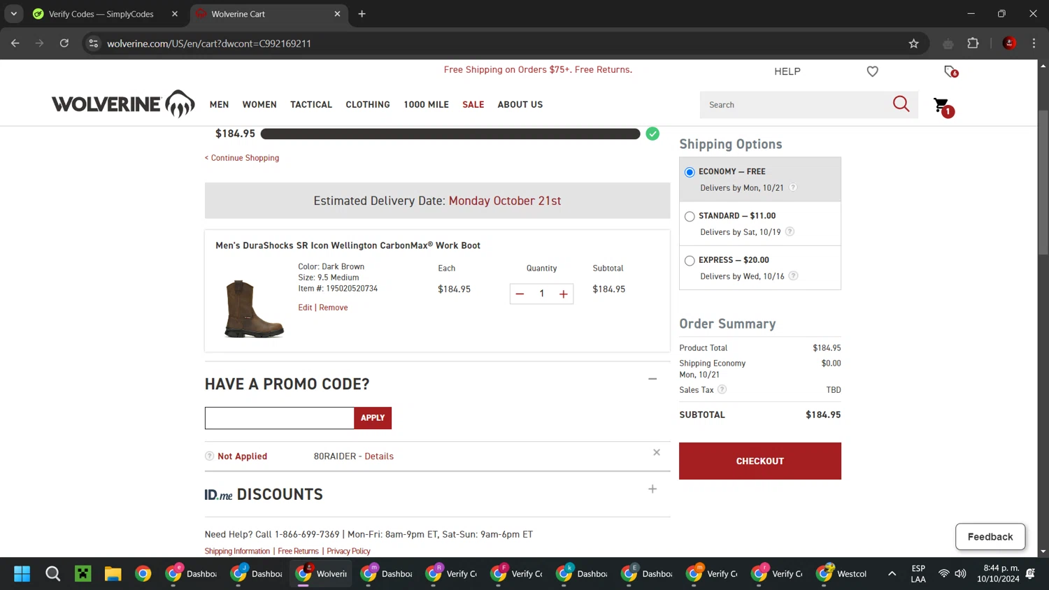Click the HELP link
The width and height of the screenshot is (1049, 590).
787,71
